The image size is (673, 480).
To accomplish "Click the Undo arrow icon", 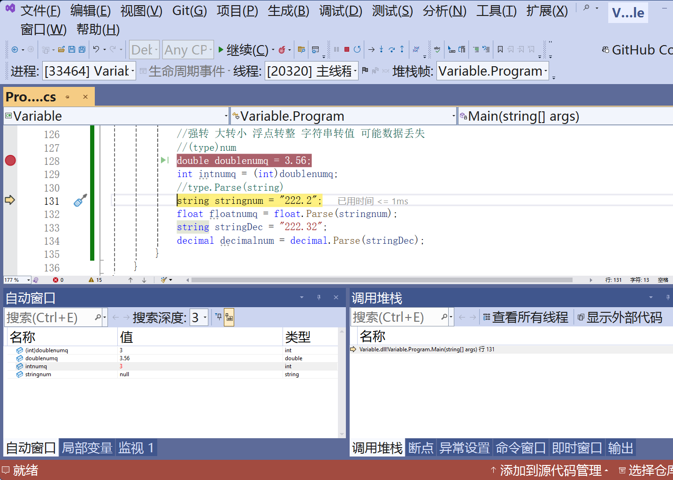I will (x=96, y=49).
